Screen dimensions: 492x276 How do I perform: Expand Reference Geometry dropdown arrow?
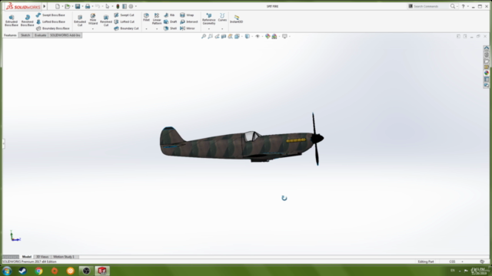click(x=208, y=29)
